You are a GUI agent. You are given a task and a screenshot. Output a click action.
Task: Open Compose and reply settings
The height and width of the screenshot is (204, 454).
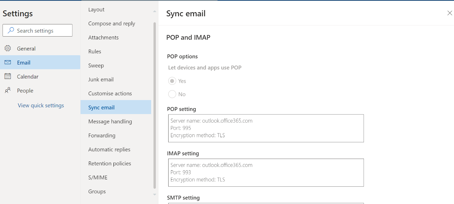[x=112, y=24]
